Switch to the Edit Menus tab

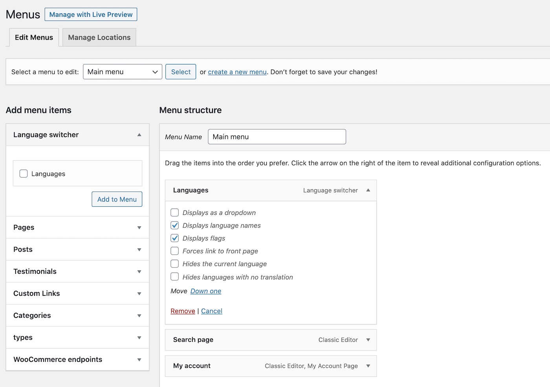click(x=34, y=37)
